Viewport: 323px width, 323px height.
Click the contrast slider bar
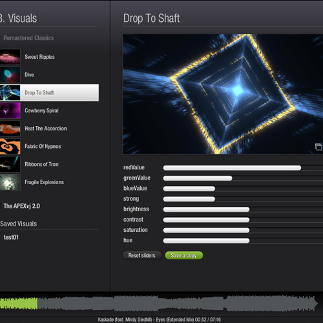(x=243, y=220)
